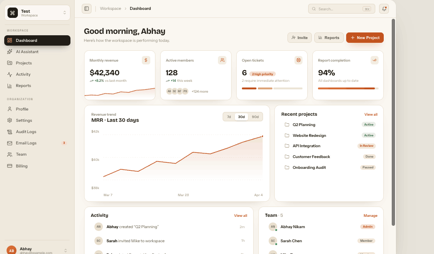
Task: Open Audit Logs in the sidebar
Action: 38,132
